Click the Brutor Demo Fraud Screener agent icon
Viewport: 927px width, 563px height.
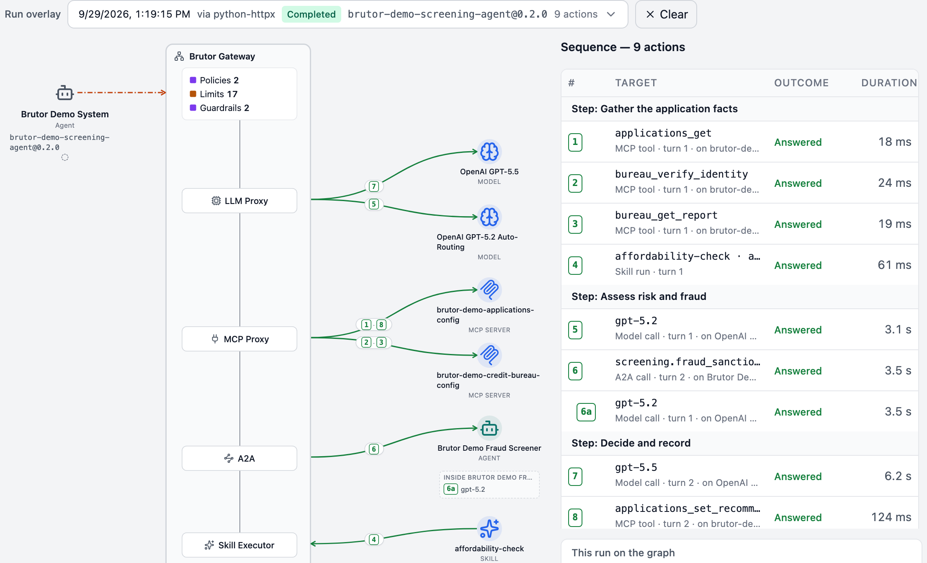[489, 428]
